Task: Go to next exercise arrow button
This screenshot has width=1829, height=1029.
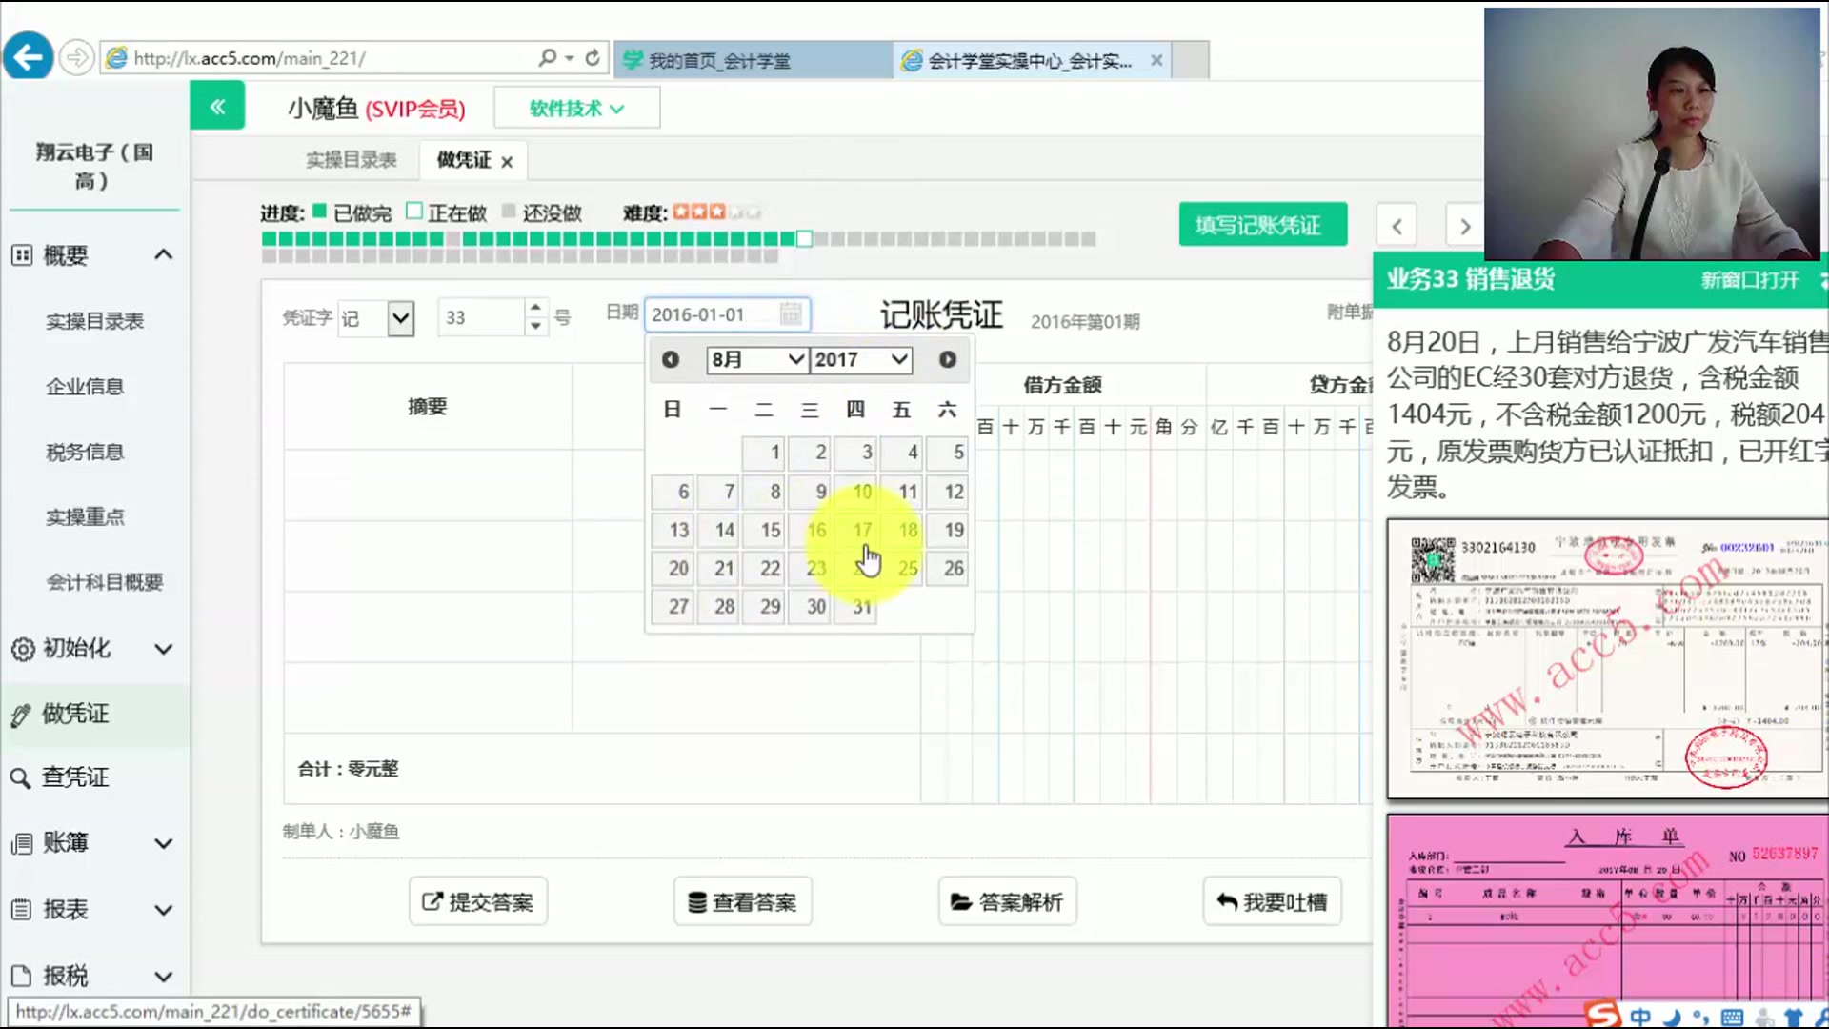Action: pyautogui.click(x=1464, y=226)
